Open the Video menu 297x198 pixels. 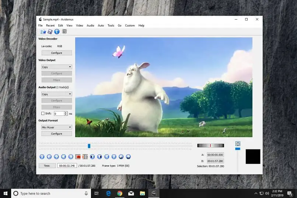(x=79, y=25)
